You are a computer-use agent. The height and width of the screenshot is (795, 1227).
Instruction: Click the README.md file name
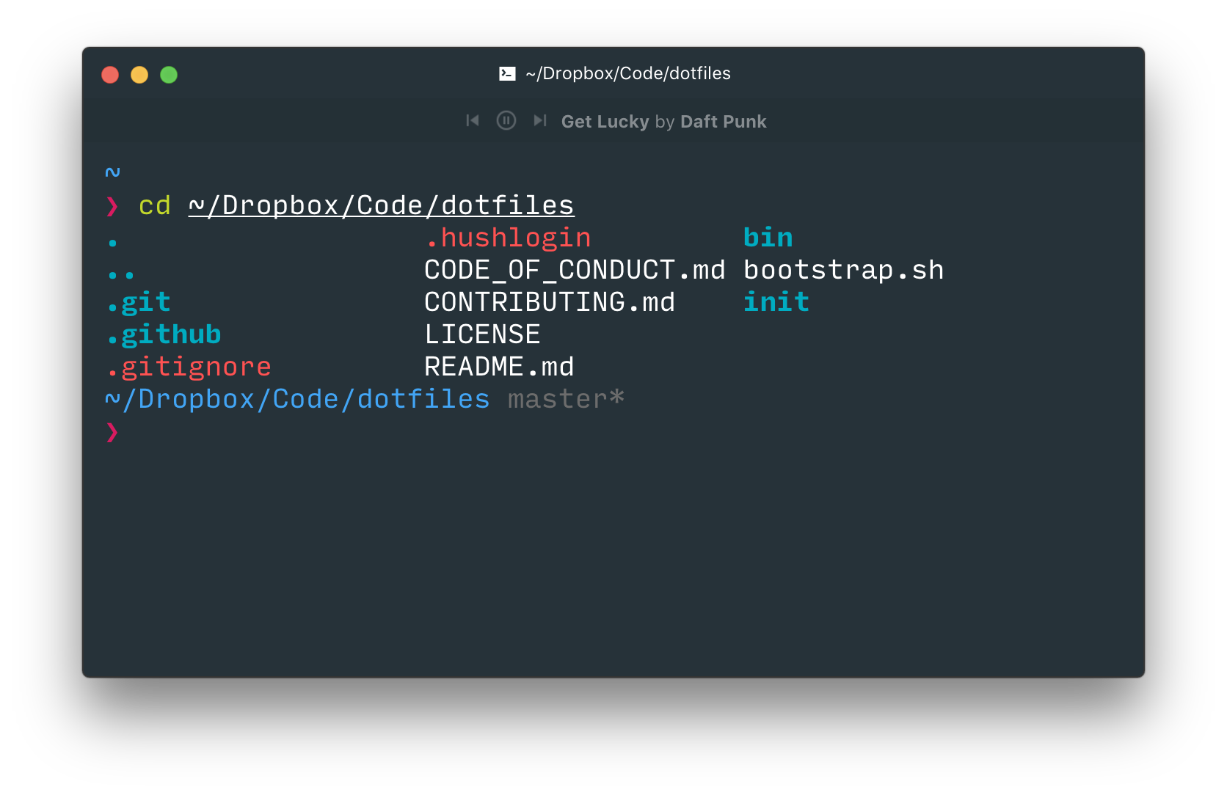pyautogui.click(x=500, y=367)
